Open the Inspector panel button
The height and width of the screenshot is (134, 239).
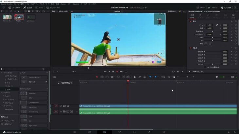coord(226,7)
